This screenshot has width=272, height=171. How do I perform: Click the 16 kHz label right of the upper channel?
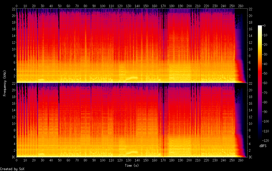251,29
